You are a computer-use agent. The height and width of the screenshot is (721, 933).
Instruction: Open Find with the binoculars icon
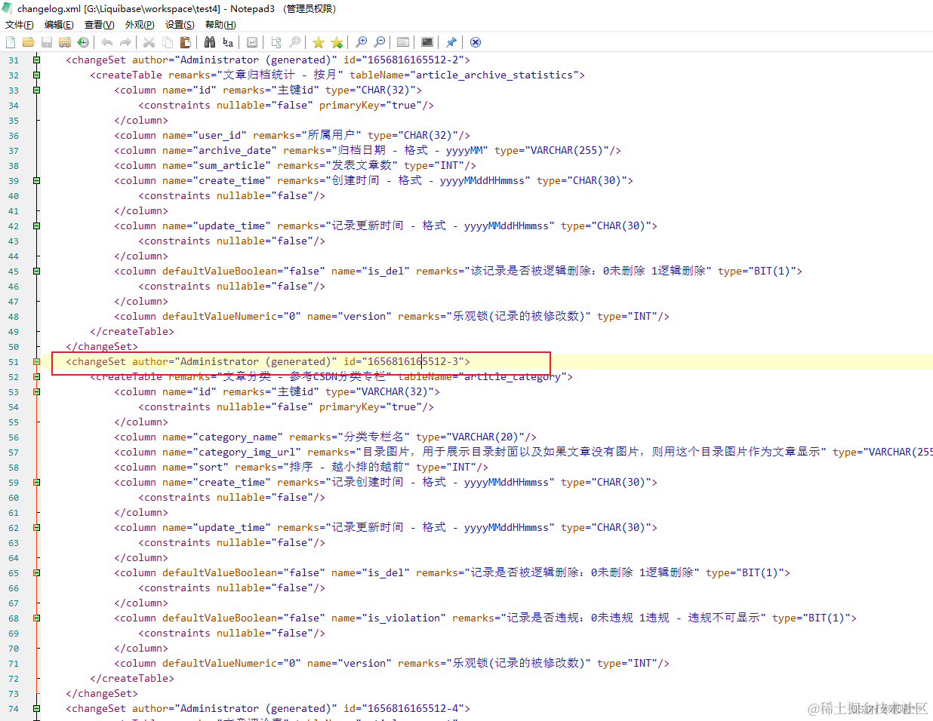point(210,42)
